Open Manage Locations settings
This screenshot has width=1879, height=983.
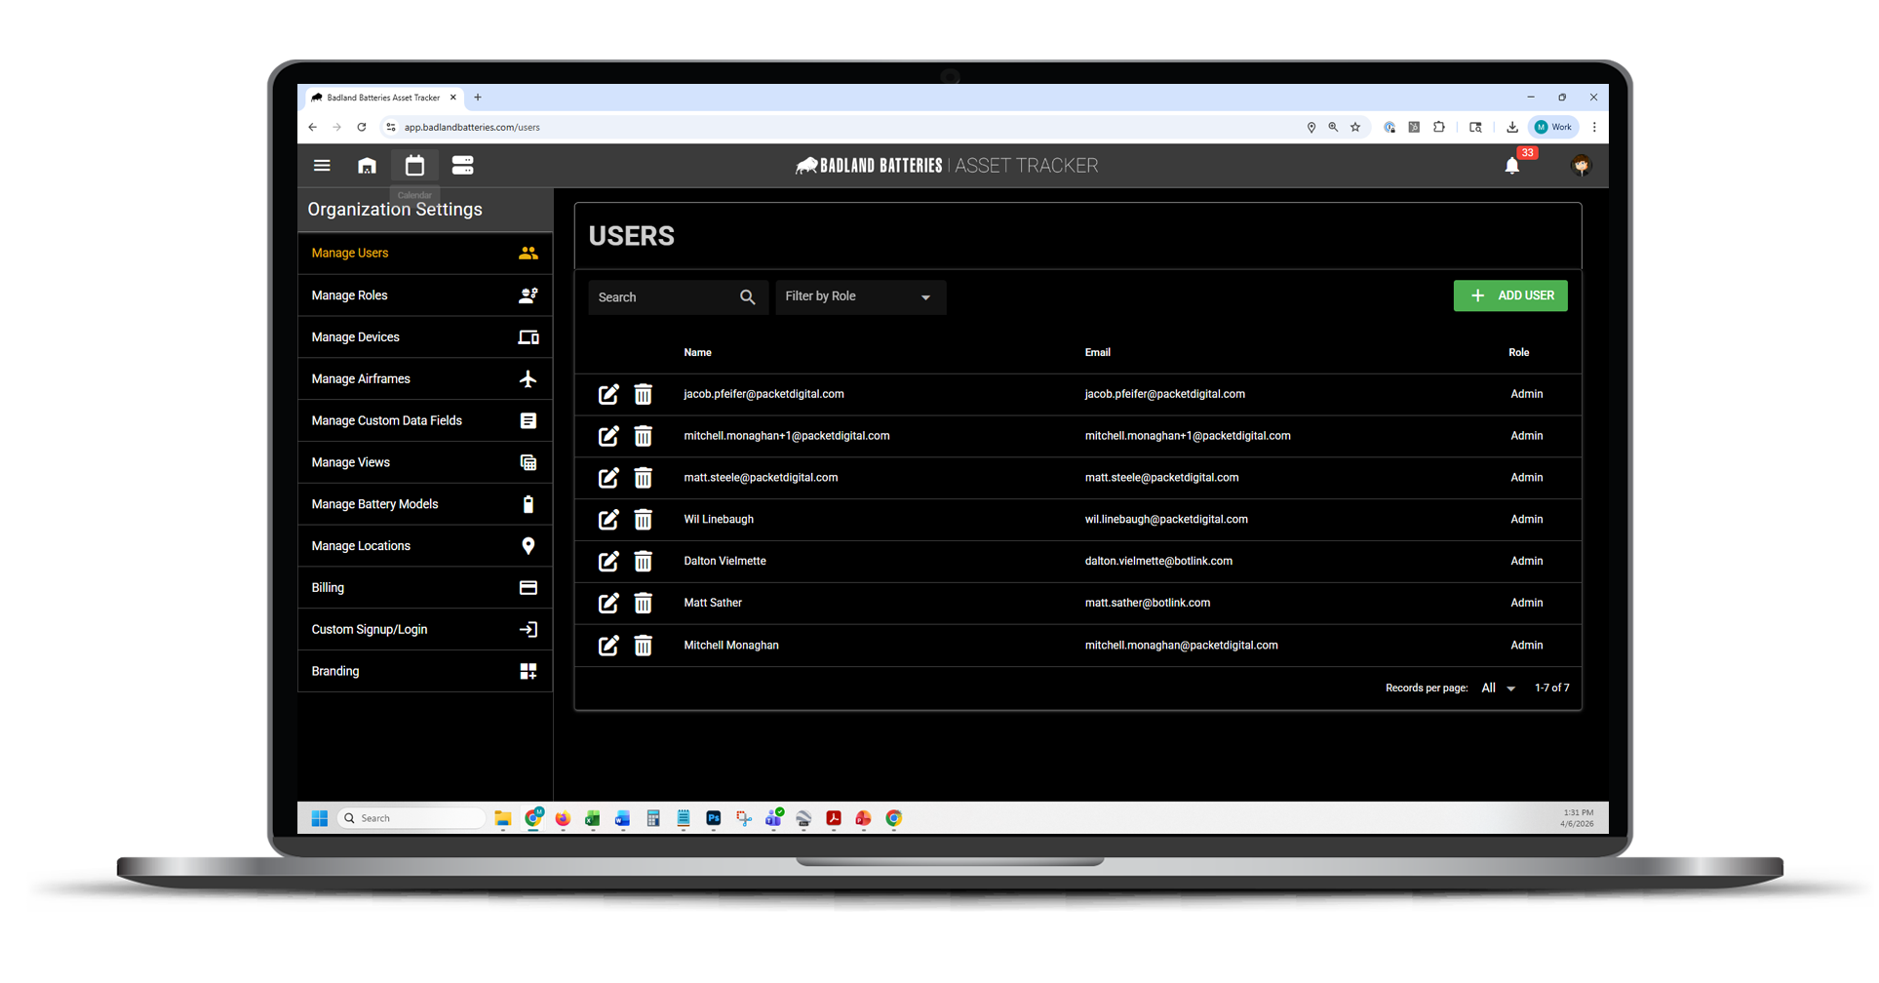point(425,547)
